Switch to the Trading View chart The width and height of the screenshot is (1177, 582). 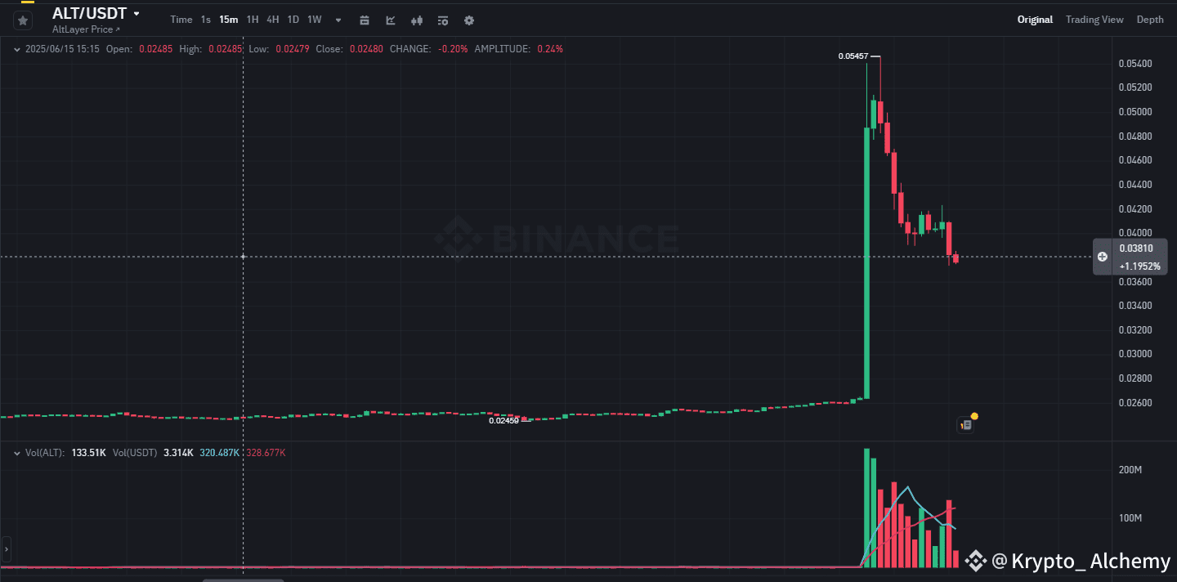coord(1094,20)
